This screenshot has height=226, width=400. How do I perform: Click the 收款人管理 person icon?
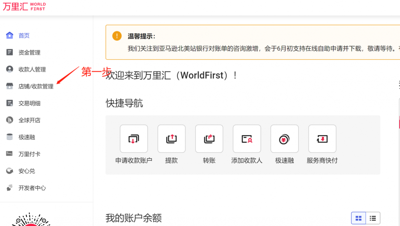point(10,69)
